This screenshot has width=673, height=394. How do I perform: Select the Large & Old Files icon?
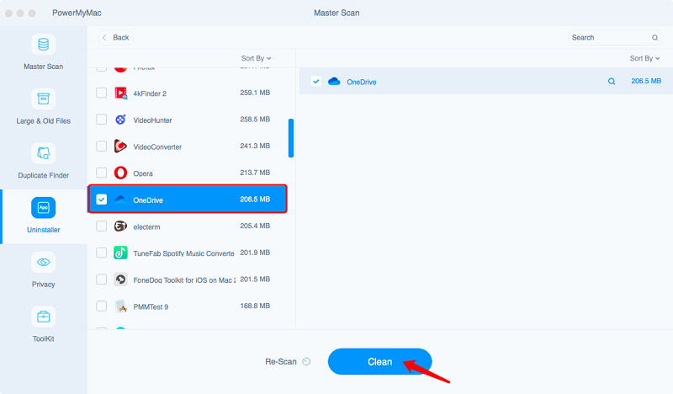43,99
